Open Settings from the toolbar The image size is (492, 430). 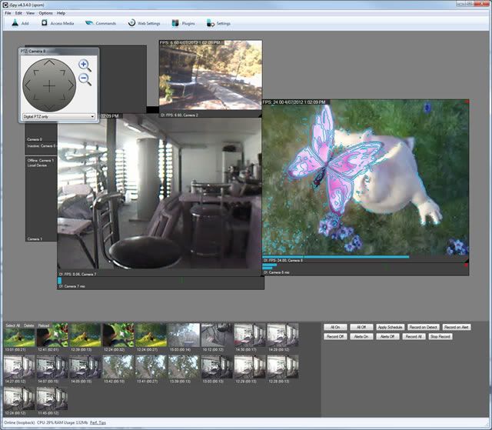pyautogui.click(x=218, y=24)
